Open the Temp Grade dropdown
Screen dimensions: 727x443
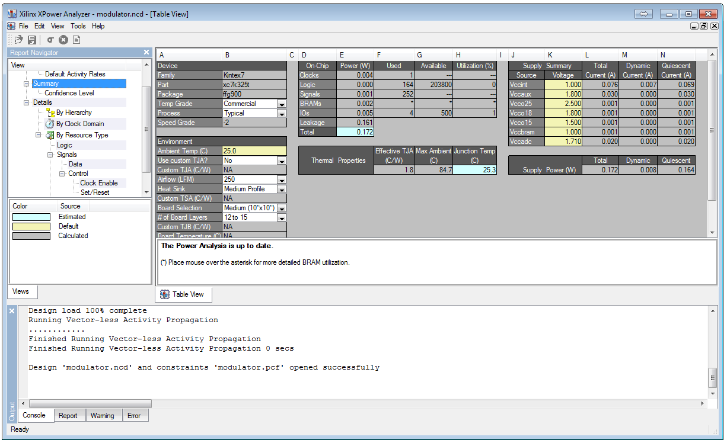(282, 104)
